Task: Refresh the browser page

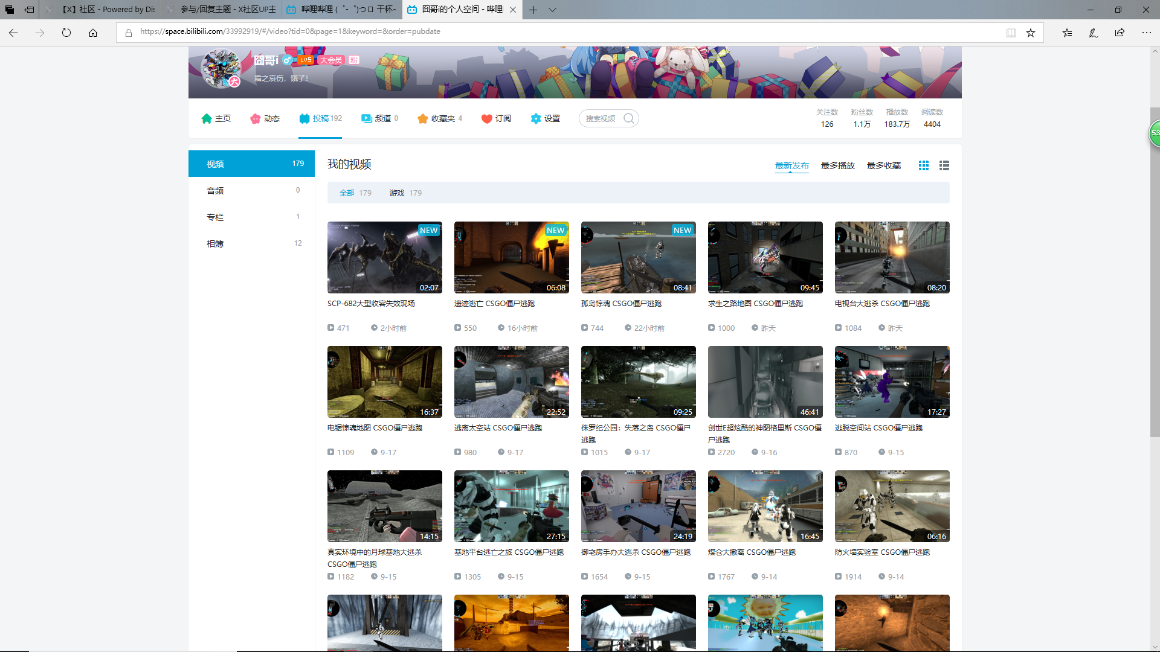Action: (x=66, y=33)
